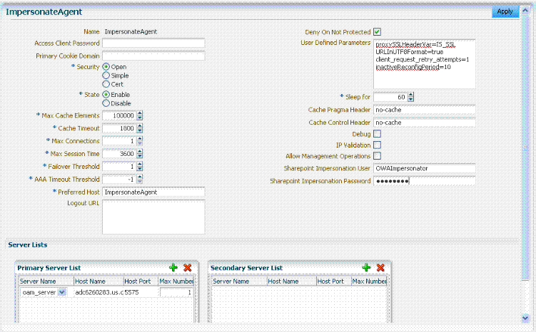Click Server Name header in Secondary Server List

239,281
